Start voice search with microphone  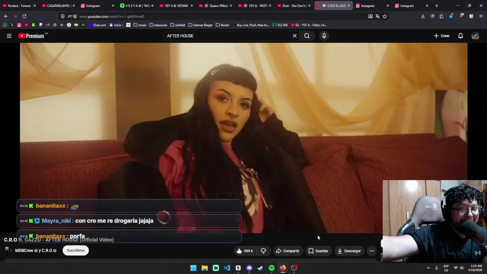(x=324, y=36)
